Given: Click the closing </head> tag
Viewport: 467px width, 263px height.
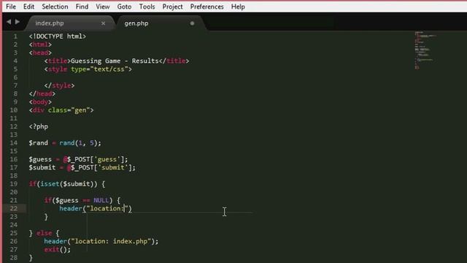Looking at the screenshot, I should [42, 94].
